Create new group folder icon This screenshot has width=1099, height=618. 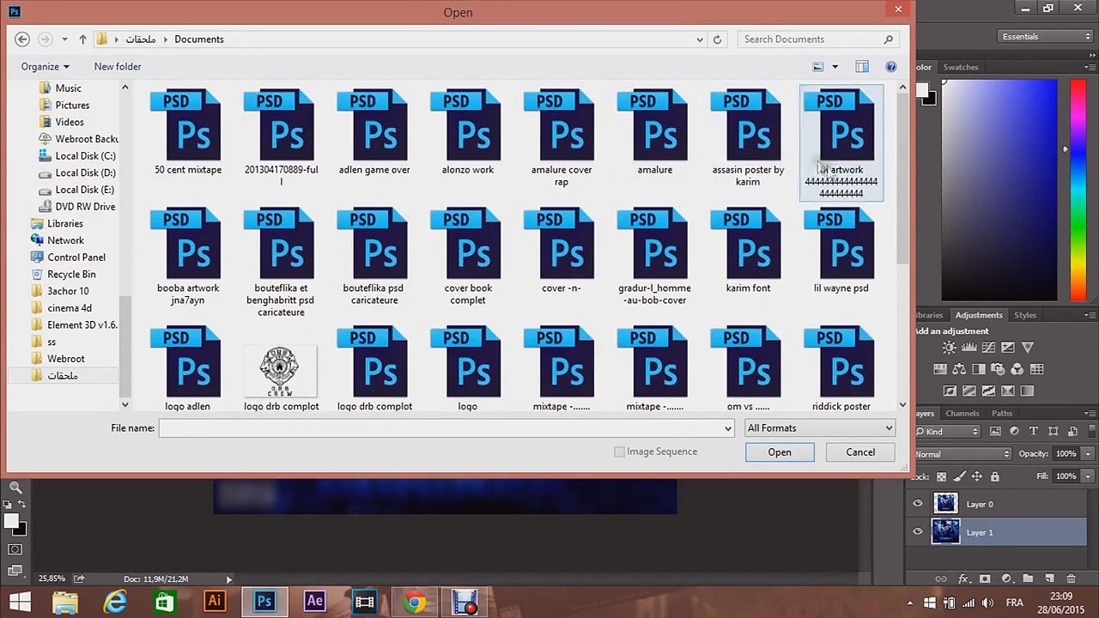coord(1028,579)
